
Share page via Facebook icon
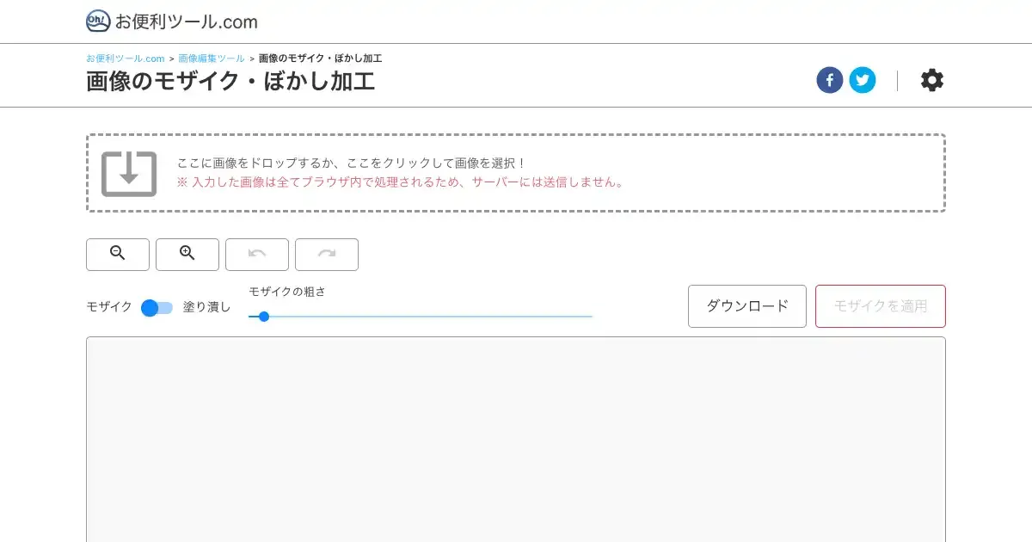pyautogui.click(x=829, y=81)
